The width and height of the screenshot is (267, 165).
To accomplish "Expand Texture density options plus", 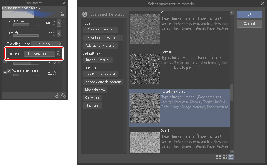I will click(x=5, y=61).
